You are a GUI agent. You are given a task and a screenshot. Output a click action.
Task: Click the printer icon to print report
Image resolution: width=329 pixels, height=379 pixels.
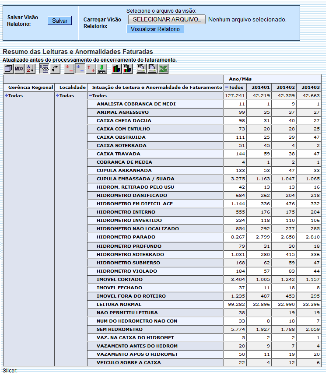152,69
